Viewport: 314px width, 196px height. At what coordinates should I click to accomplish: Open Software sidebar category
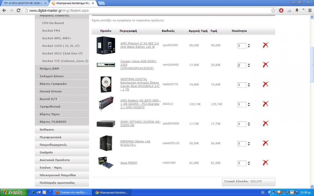tap(62, 130)
